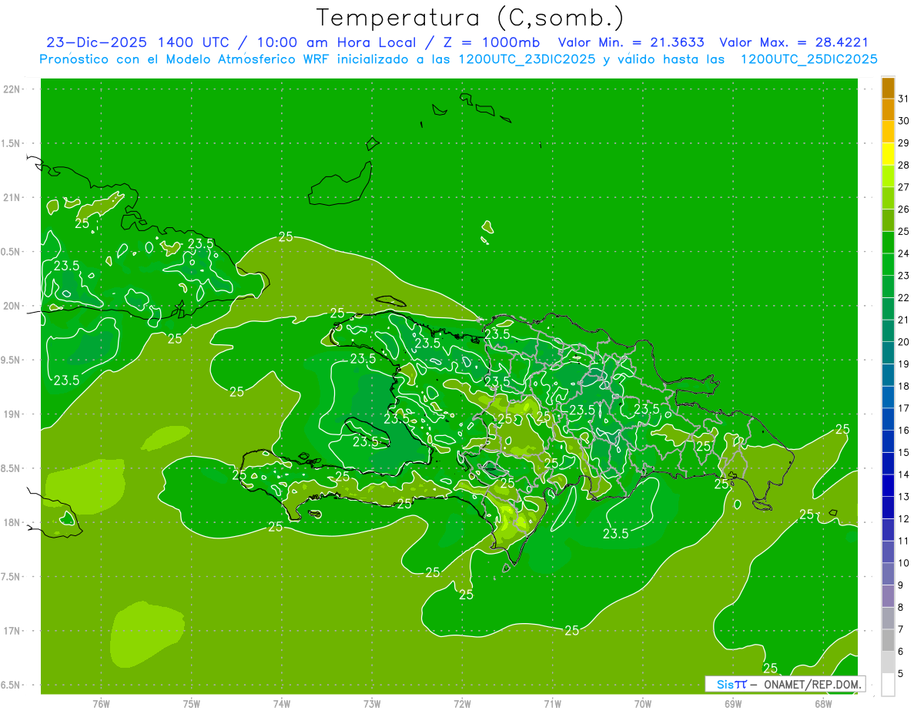Click the '9.5N' latitude axis label
Viewport: 924px width, 714px height.
[x=12, y=360]
